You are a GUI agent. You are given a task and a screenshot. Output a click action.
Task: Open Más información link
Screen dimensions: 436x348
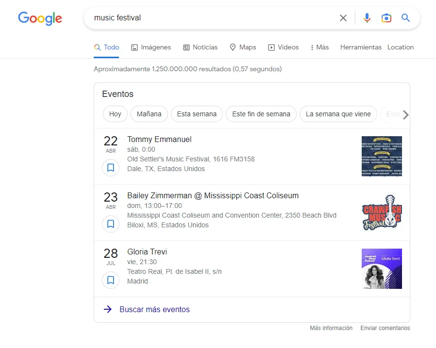click(331, 328)
